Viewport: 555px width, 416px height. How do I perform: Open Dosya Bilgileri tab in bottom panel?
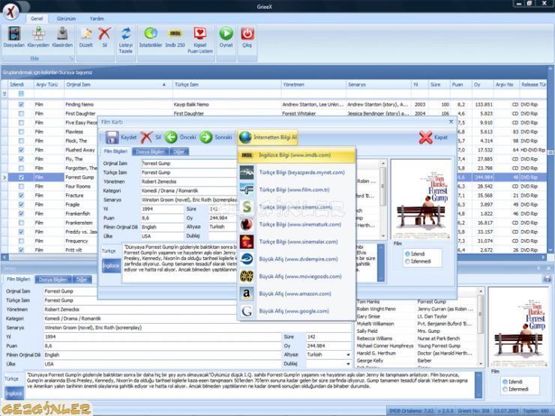coord(52,280)
